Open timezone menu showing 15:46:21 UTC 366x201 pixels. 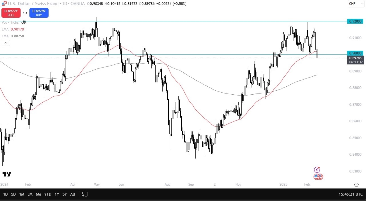click(351, 194)
